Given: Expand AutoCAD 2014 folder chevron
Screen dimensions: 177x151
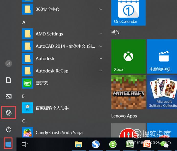Looking at the screenshot, I should click(101, 46).
